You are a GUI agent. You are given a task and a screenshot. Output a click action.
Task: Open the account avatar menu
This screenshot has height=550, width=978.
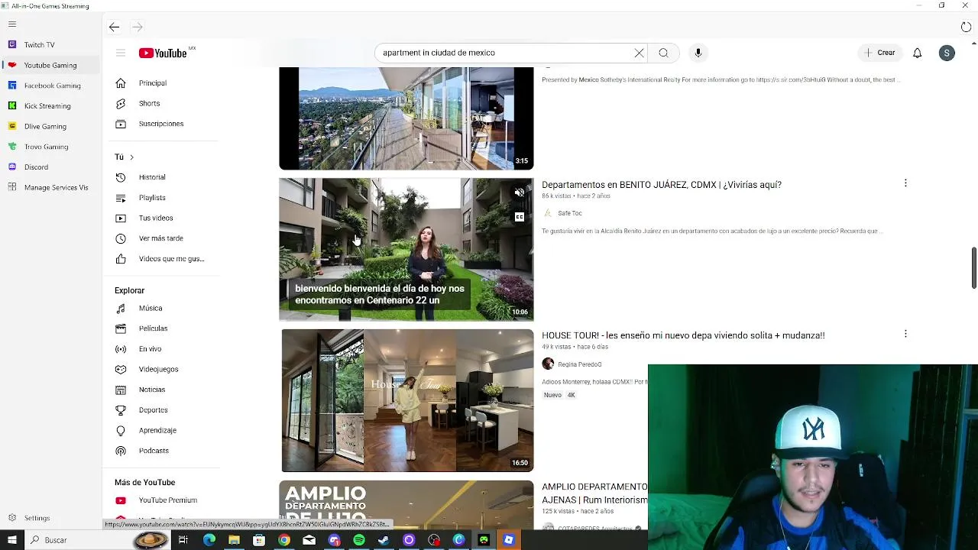(947, 53)
